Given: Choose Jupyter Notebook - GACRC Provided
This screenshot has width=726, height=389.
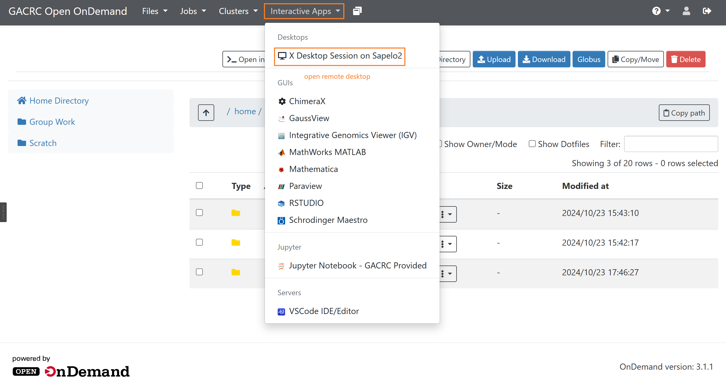Looking at the screenshot, I should (x=352, y=266).
